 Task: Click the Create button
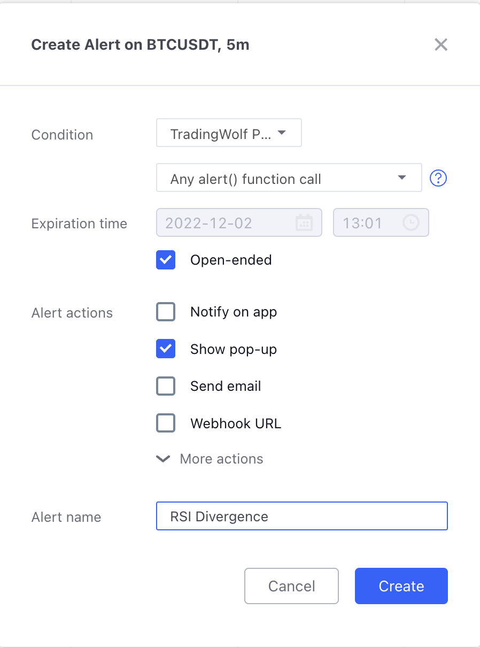[x=401, y=586]
